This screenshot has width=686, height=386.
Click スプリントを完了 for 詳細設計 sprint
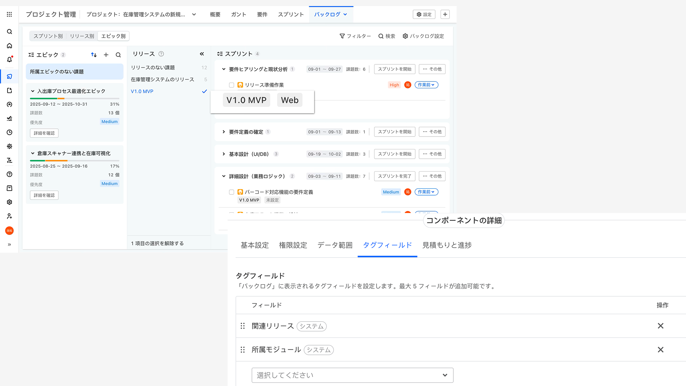[x=394, y=176]
